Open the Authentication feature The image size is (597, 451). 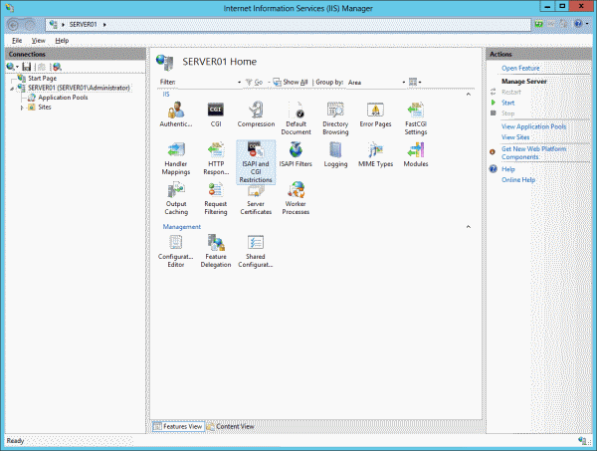176,114
